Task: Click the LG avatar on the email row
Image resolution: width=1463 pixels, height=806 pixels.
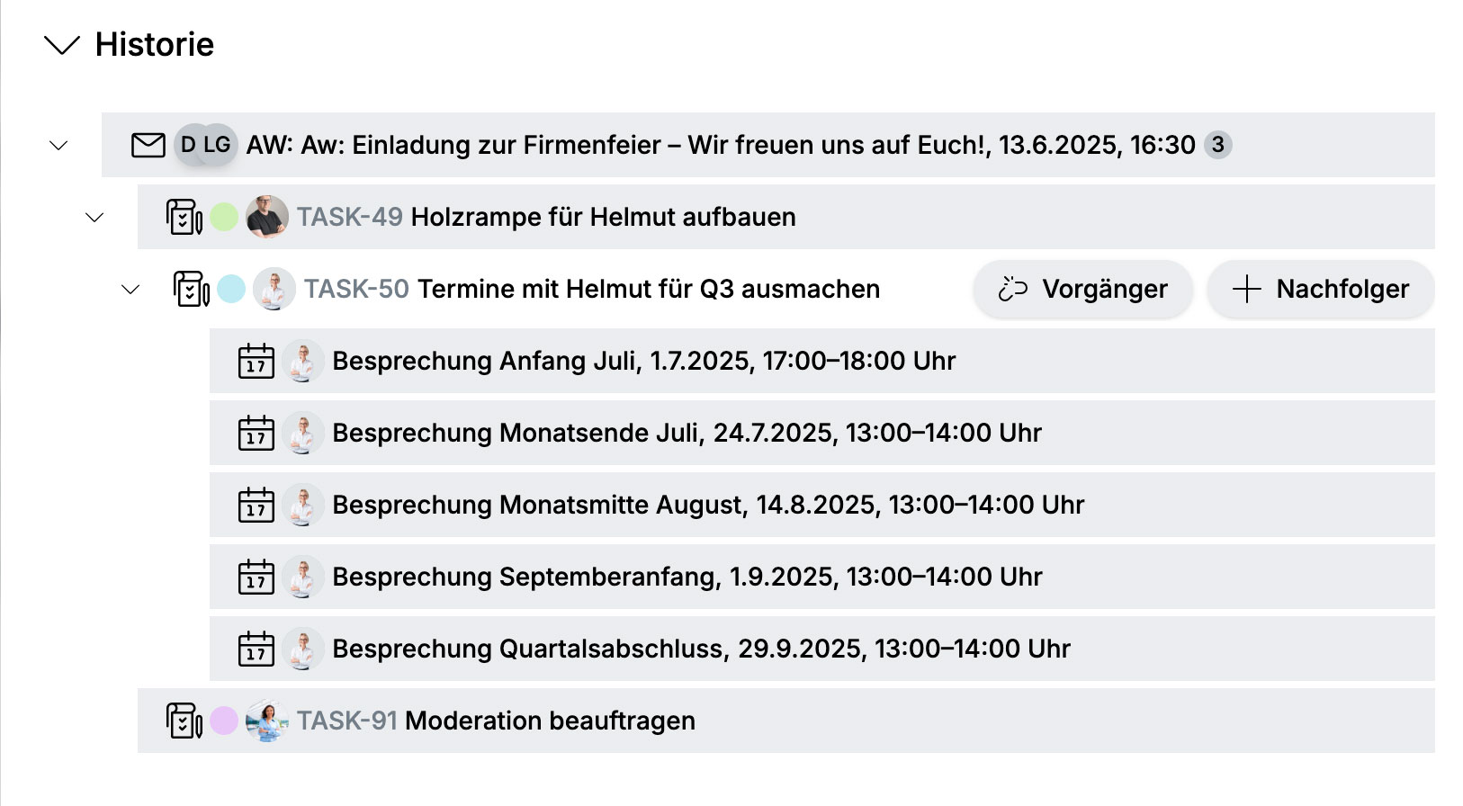Action: (x=218, y=145)
